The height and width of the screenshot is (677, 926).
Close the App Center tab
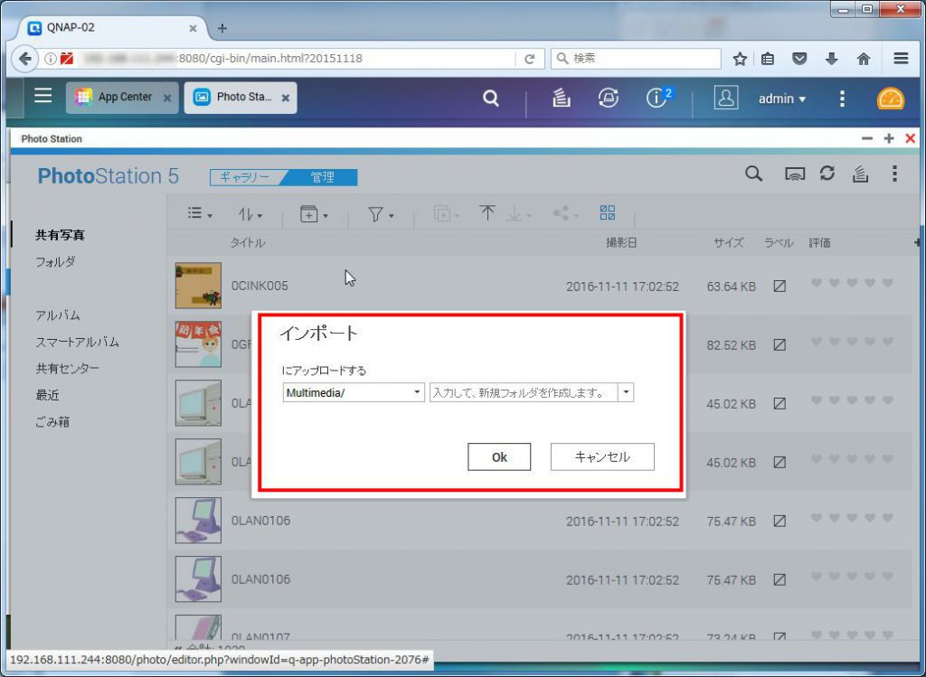point(167,98)
